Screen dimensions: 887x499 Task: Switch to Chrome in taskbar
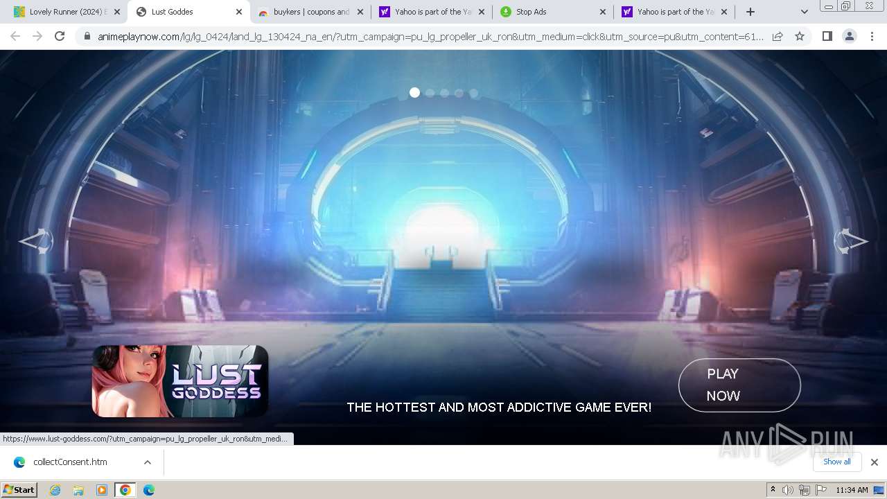click(125, 490)
